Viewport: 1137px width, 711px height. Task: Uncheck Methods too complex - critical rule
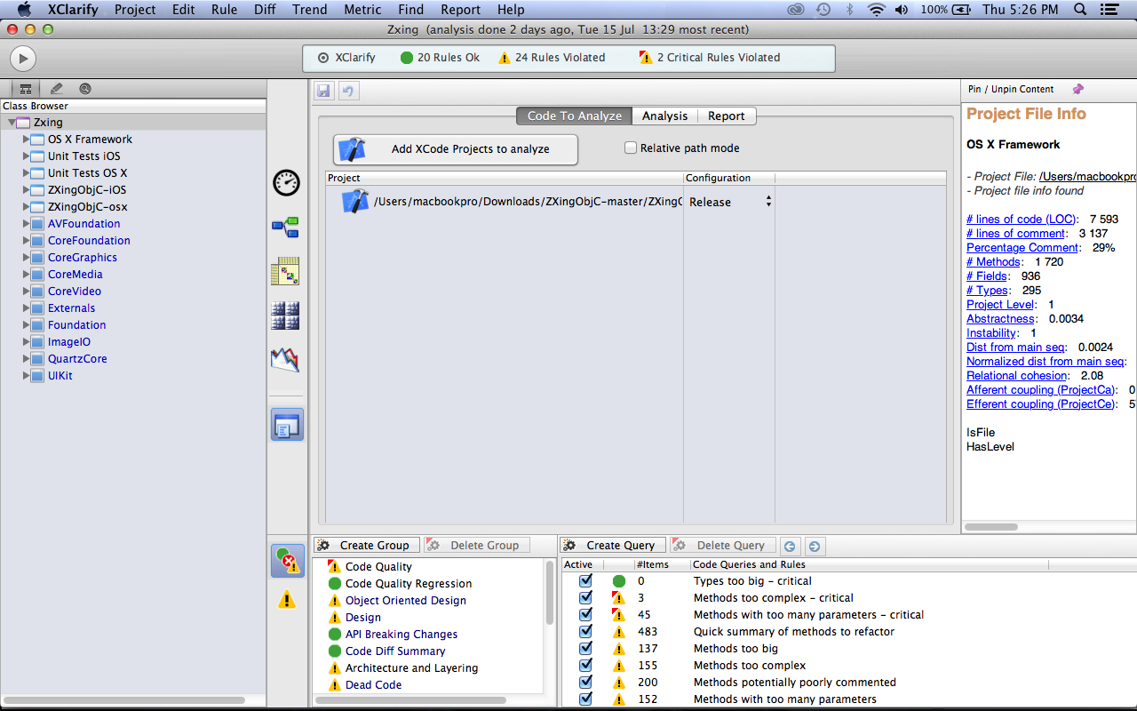585,597
